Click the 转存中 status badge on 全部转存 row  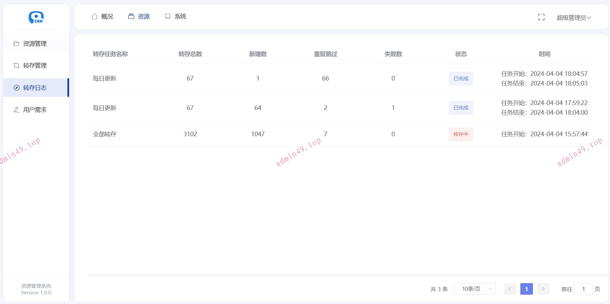click(461, 134)
